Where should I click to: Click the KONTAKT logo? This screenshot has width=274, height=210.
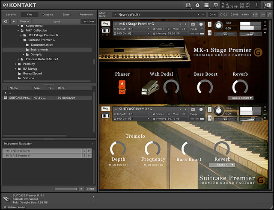click(20, 5)
